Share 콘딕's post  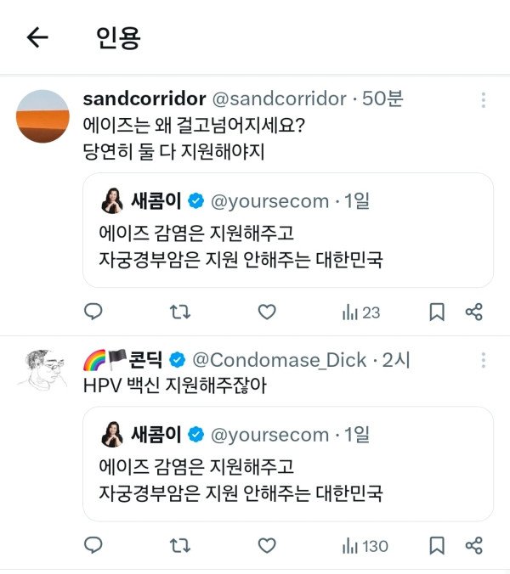[x=474, y=546]
